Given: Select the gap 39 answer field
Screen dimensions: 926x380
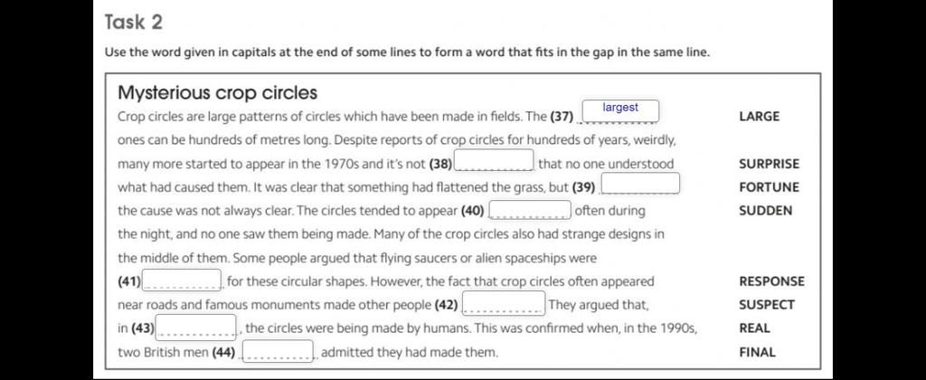Looking at the screenshot, I should 640,183.
